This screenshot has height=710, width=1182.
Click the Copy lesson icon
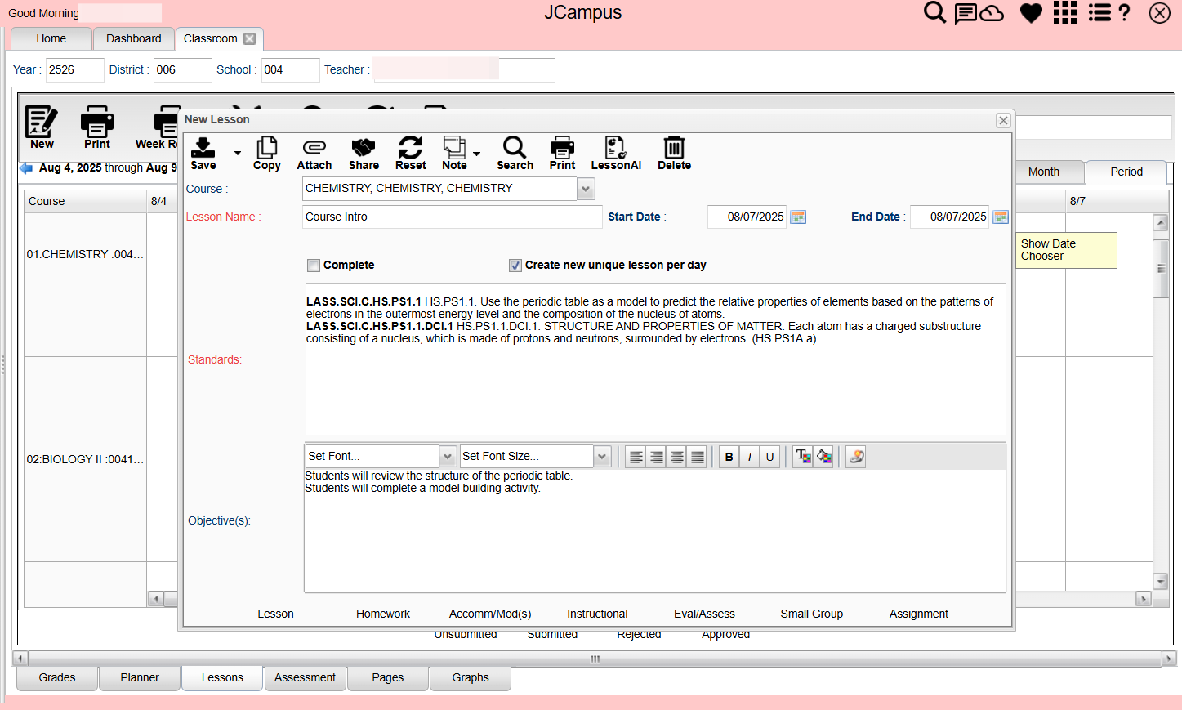click(x=266, y=154)
